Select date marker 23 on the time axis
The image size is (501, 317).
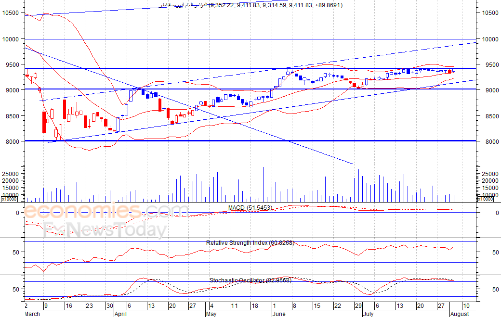pos(89,306)
